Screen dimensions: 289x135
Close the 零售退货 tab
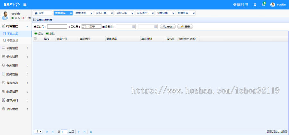point(91,13)
